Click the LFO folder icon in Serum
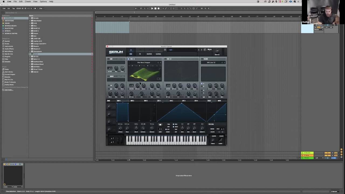 click(x=160, y=124)
